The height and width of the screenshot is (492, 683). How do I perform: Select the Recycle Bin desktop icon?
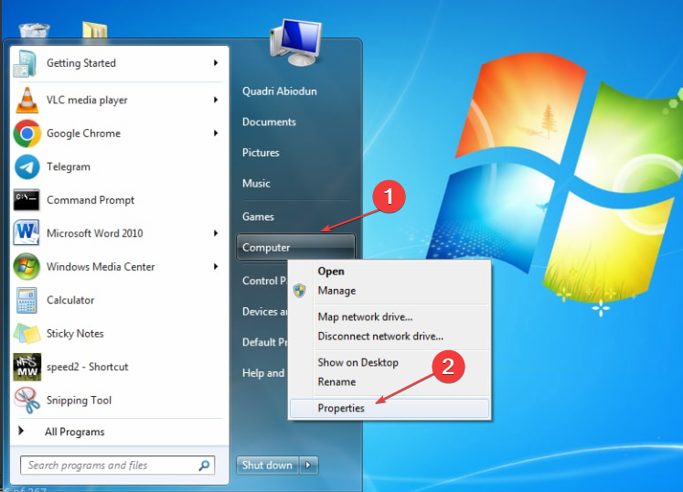click(34, 30)
